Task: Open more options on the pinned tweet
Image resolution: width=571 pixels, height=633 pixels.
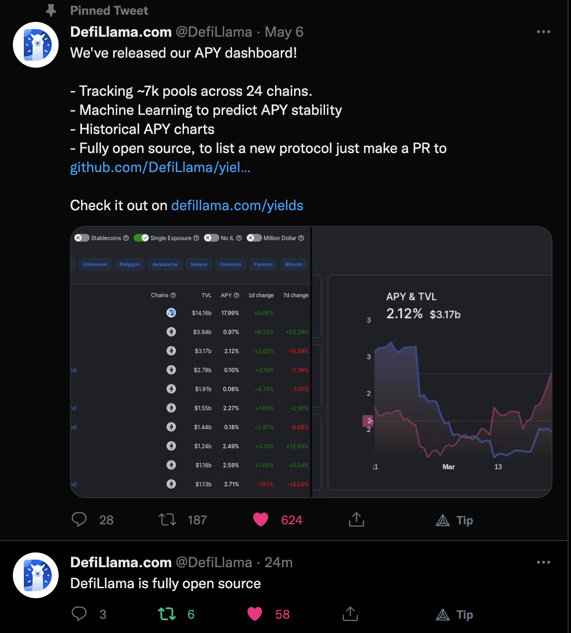Action: [x=543, y=32]
